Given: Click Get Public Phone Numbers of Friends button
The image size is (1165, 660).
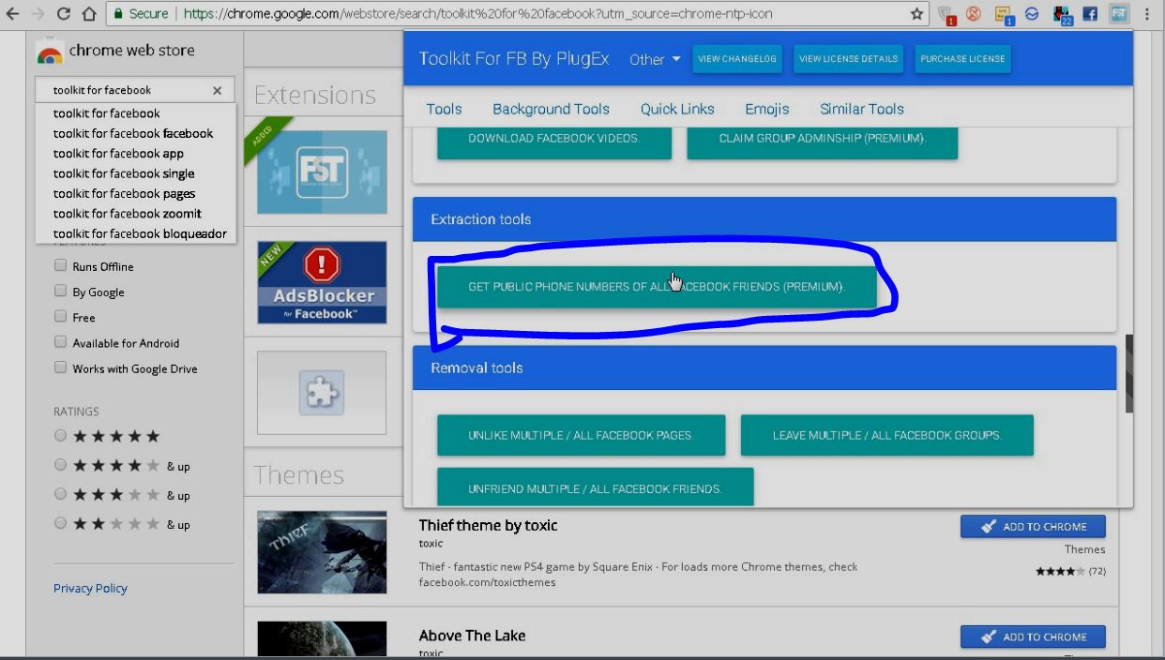Looking at the screenshot, I should point(657,287).
